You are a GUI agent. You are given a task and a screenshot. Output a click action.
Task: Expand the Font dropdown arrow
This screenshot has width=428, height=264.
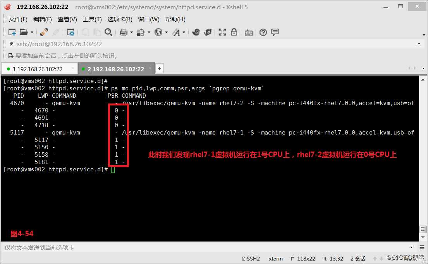[x=184, y=33]
